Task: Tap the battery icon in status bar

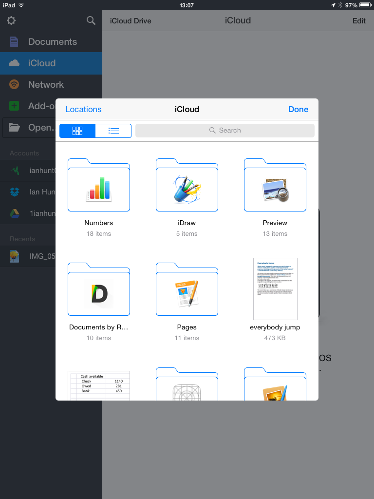Action: (365, 5)
